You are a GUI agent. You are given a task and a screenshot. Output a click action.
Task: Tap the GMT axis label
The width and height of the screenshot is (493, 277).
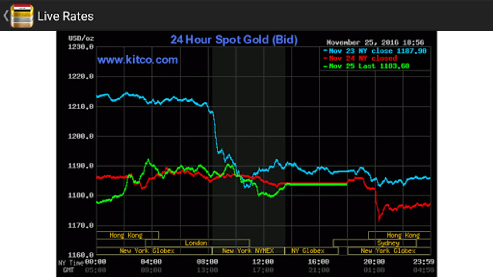(x=68, y=270)
